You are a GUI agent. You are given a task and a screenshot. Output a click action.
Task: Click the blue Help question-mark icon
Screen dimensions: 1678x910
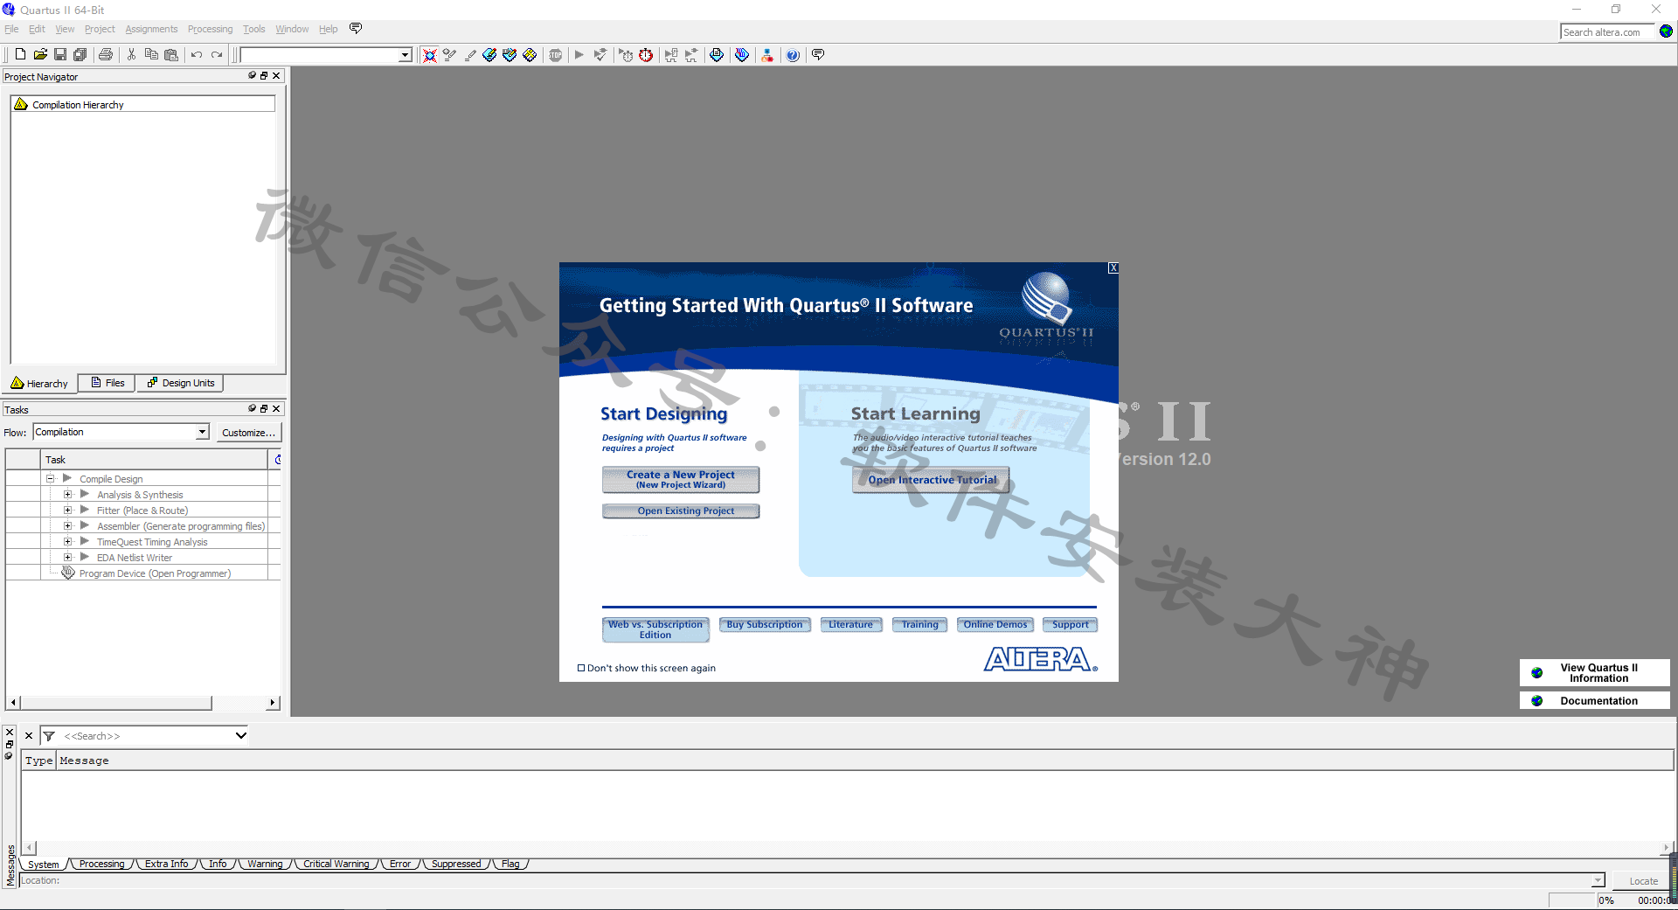tap(793, 55)
